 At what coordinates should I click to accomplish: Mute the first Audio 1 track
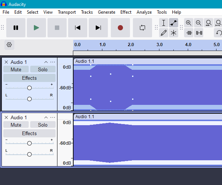click(16, 69)
